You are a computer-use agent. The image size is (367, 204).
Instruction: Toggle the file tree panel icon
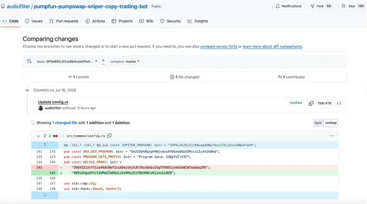33,123
